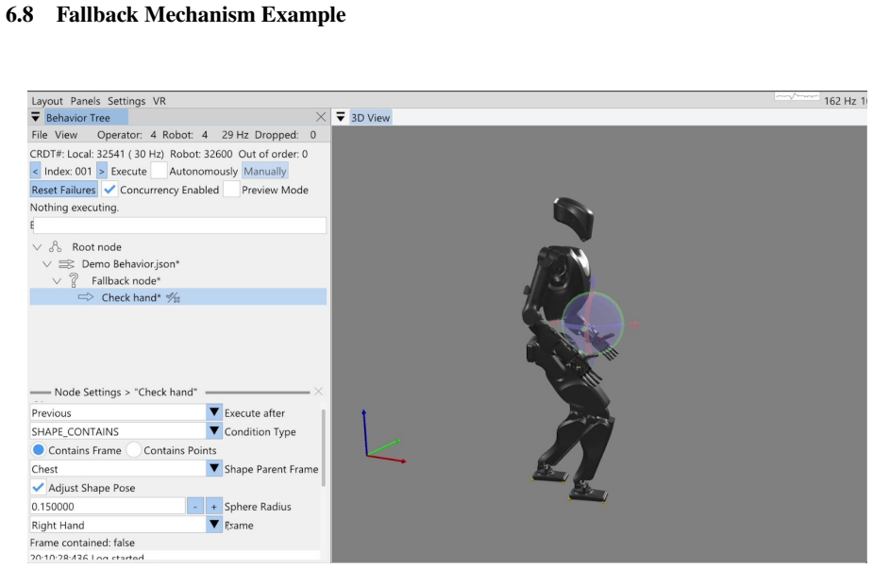Toggle the Adjust Shape Pose checkbox

38,487
